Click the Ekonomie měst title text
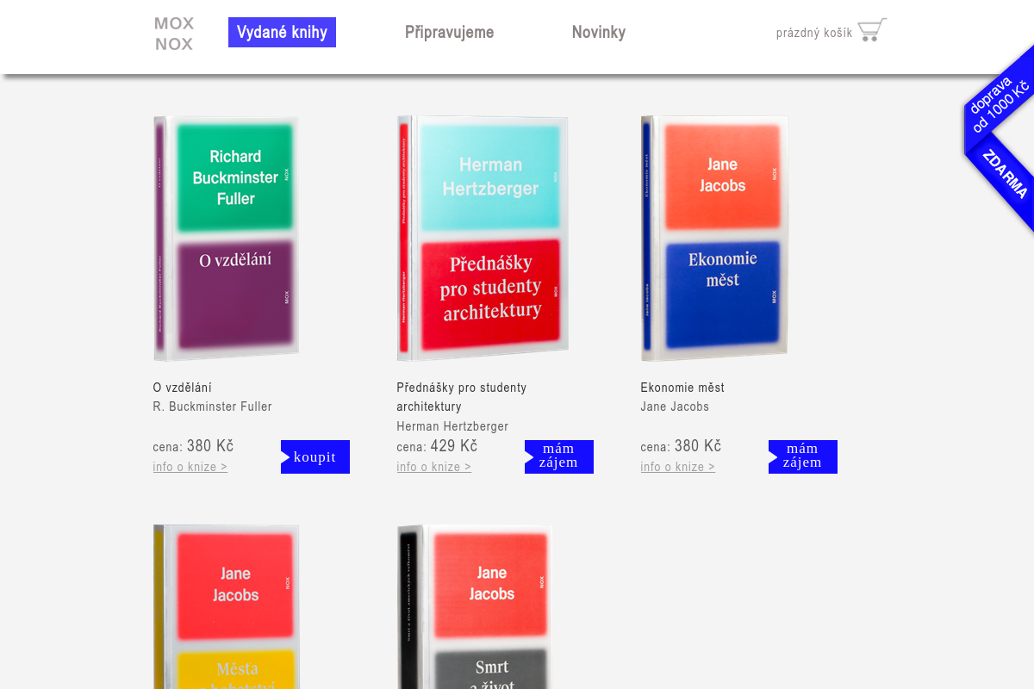 (x=682, y=388)
